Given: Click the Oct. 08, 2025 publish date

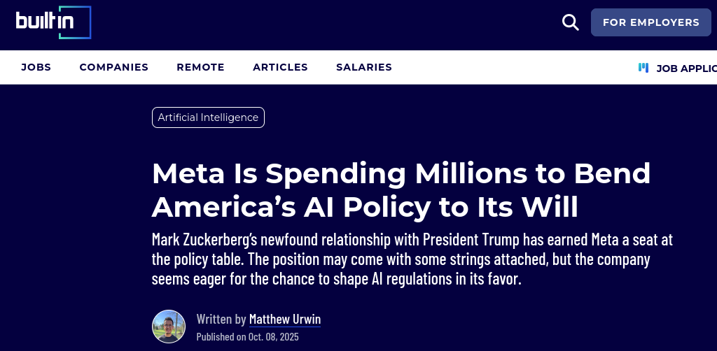Looking at the screenshot, I should [273, 337].
